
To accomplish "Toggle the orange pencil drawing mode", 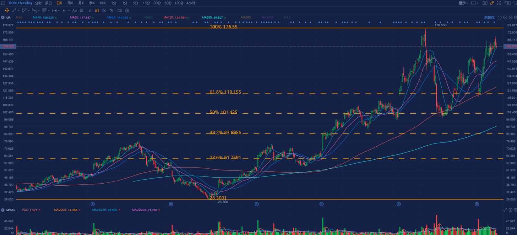I will 492,3.
